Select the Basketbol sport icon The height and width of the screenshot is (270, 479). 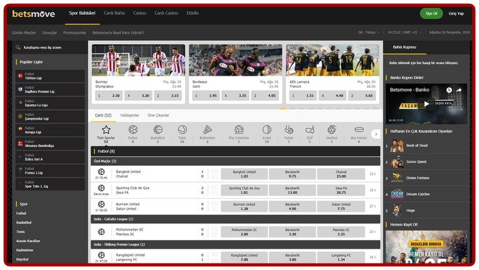pos(157,129)
